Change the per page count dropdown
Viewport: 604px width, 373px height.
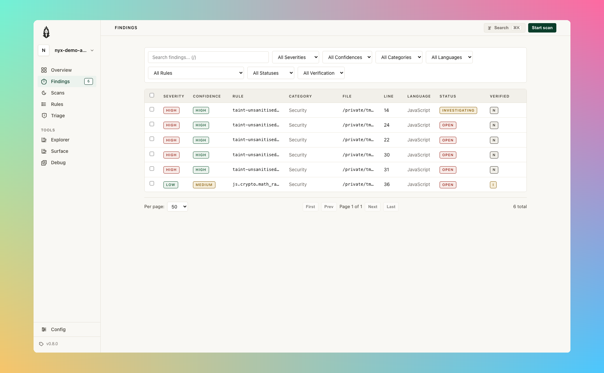click(178, 207)
